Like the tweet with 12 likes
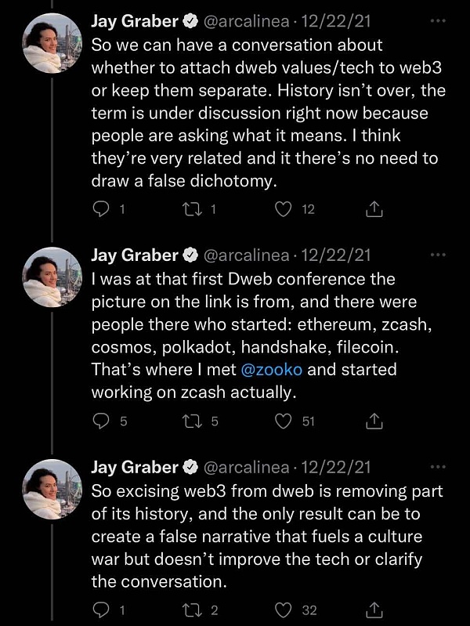 284,209
